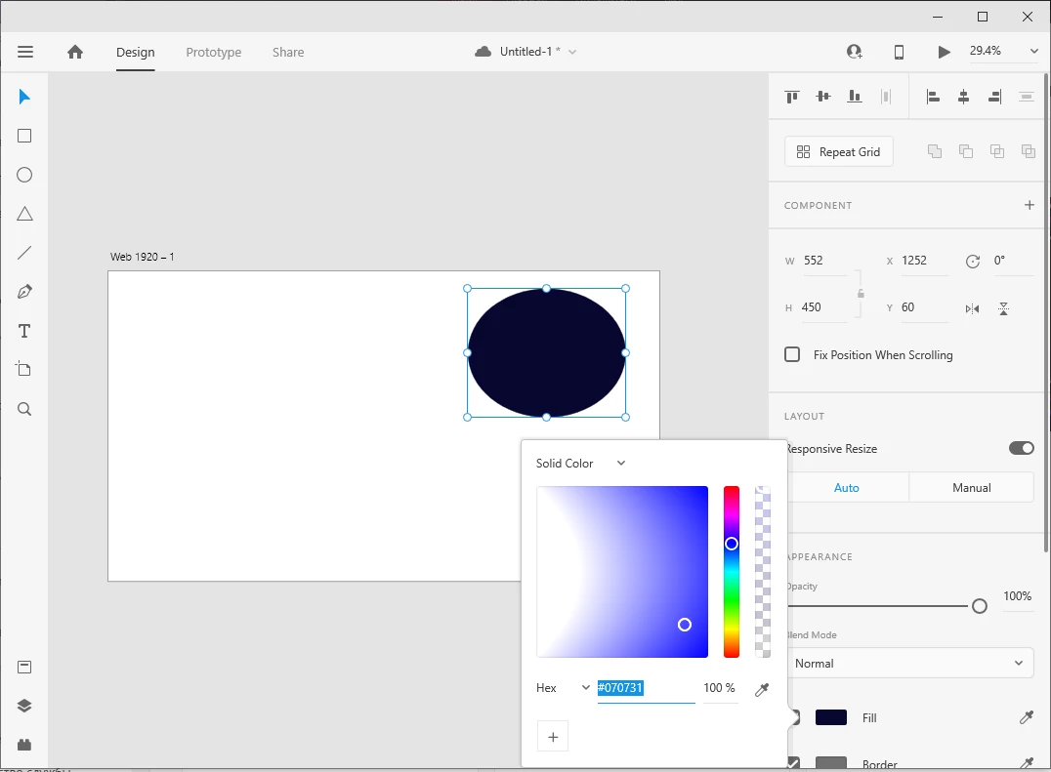Open the Solid Color type dropdown
Image resolution: width=1051 pixels, height=772 pixels.
pyautogui.click(x=620, y=463)
